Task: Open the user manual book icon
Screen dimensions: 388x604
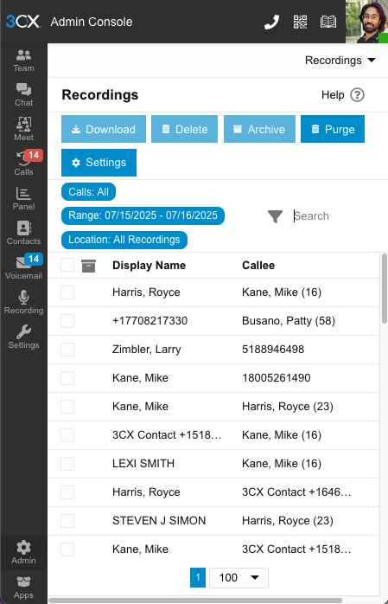Action: 328,22
